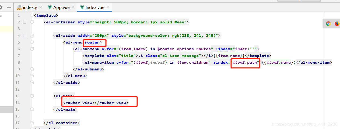Click line number 14 in the gutter
Screen dimensions: 340x129
point(18,103)
